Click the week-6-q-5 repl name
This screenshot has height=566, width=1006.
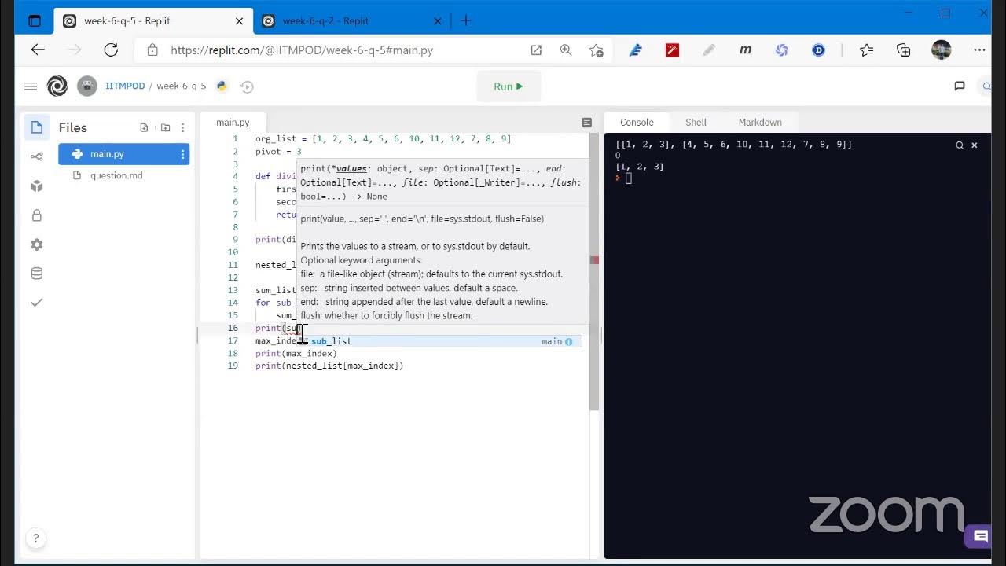point(181,86)
